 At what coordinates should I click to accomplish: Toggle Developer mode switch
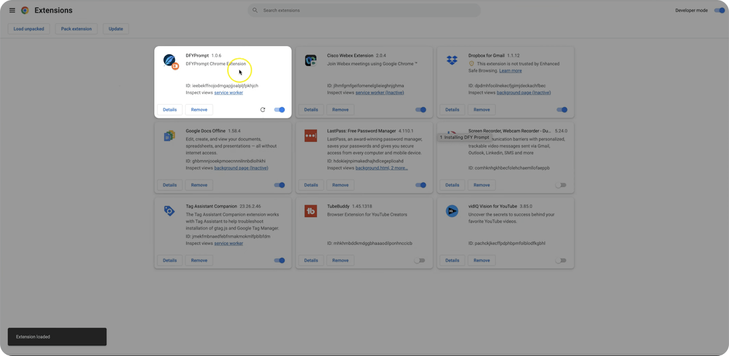pyautogui.click(x=719, y=10)
